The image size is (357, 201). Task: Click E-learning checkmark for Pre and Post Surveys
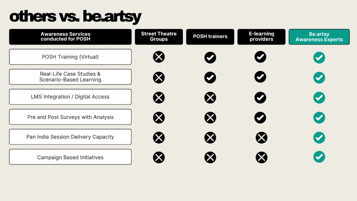(x=260, y=118)
